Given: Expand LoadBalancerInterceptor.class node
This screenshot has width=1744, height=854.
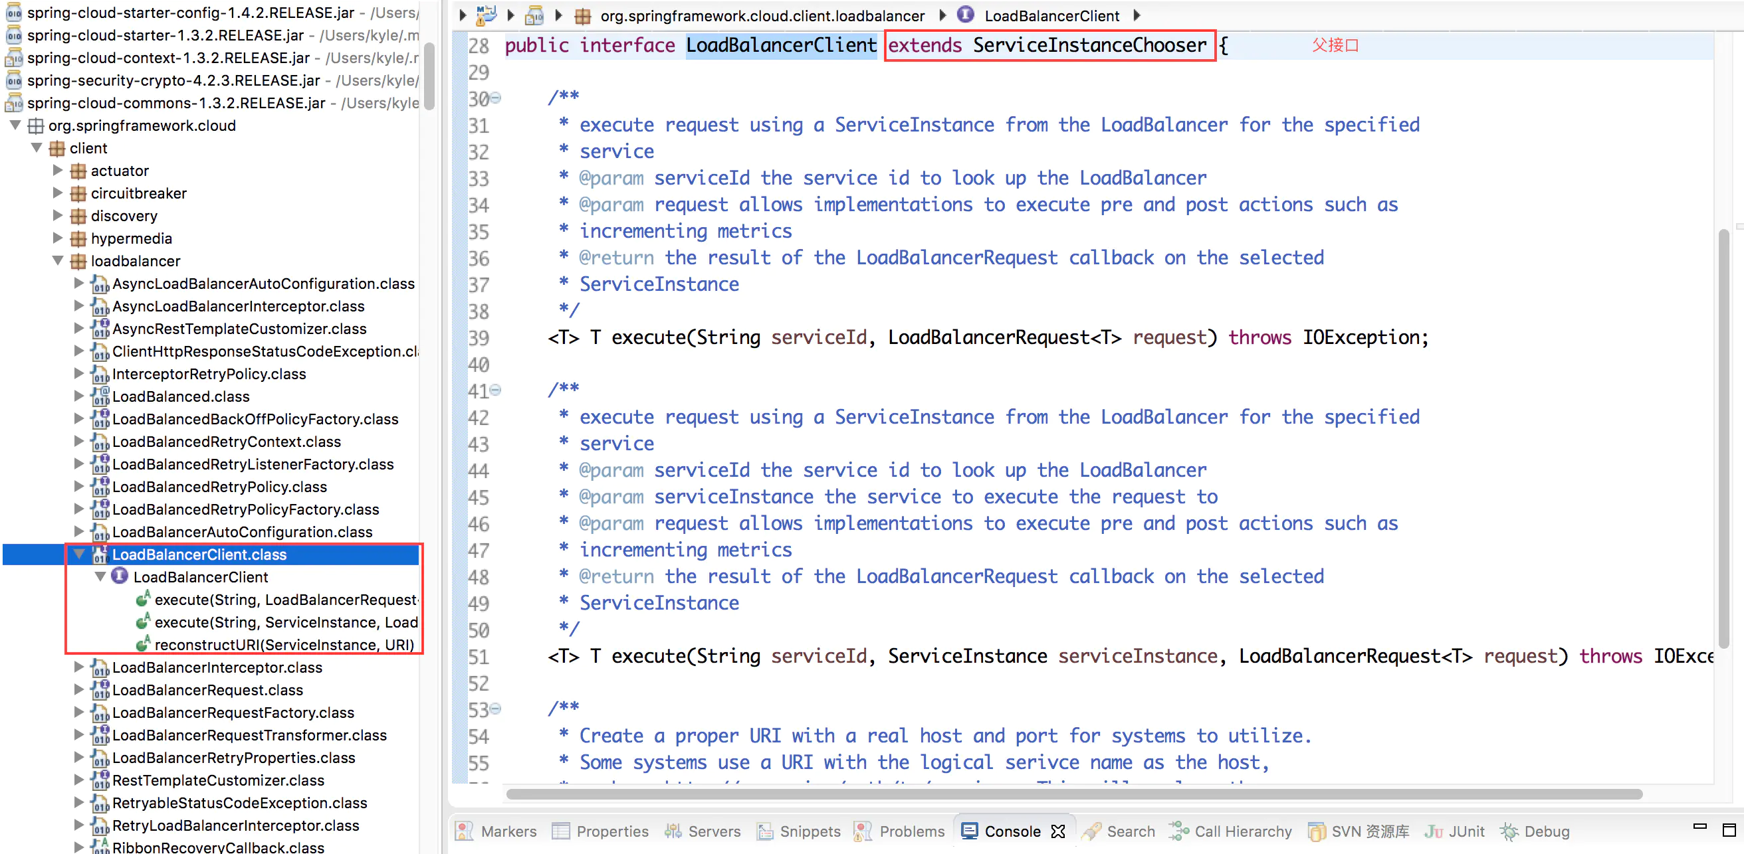Looking at the screenshot, I should [x=79, y=667].
